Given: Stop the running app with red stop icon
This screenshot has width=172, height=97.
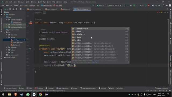Looking at the screenshot, I should [x=149, y=5].
